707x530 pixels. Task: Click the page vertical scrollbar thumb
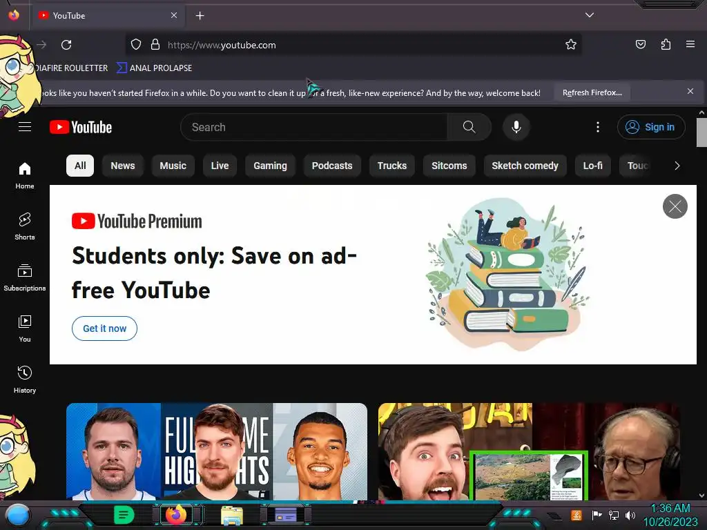click(701, 132)
